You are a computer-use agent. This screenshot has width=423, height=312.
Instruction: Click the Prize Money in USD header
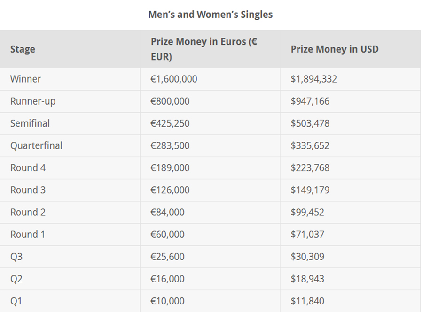335,49
